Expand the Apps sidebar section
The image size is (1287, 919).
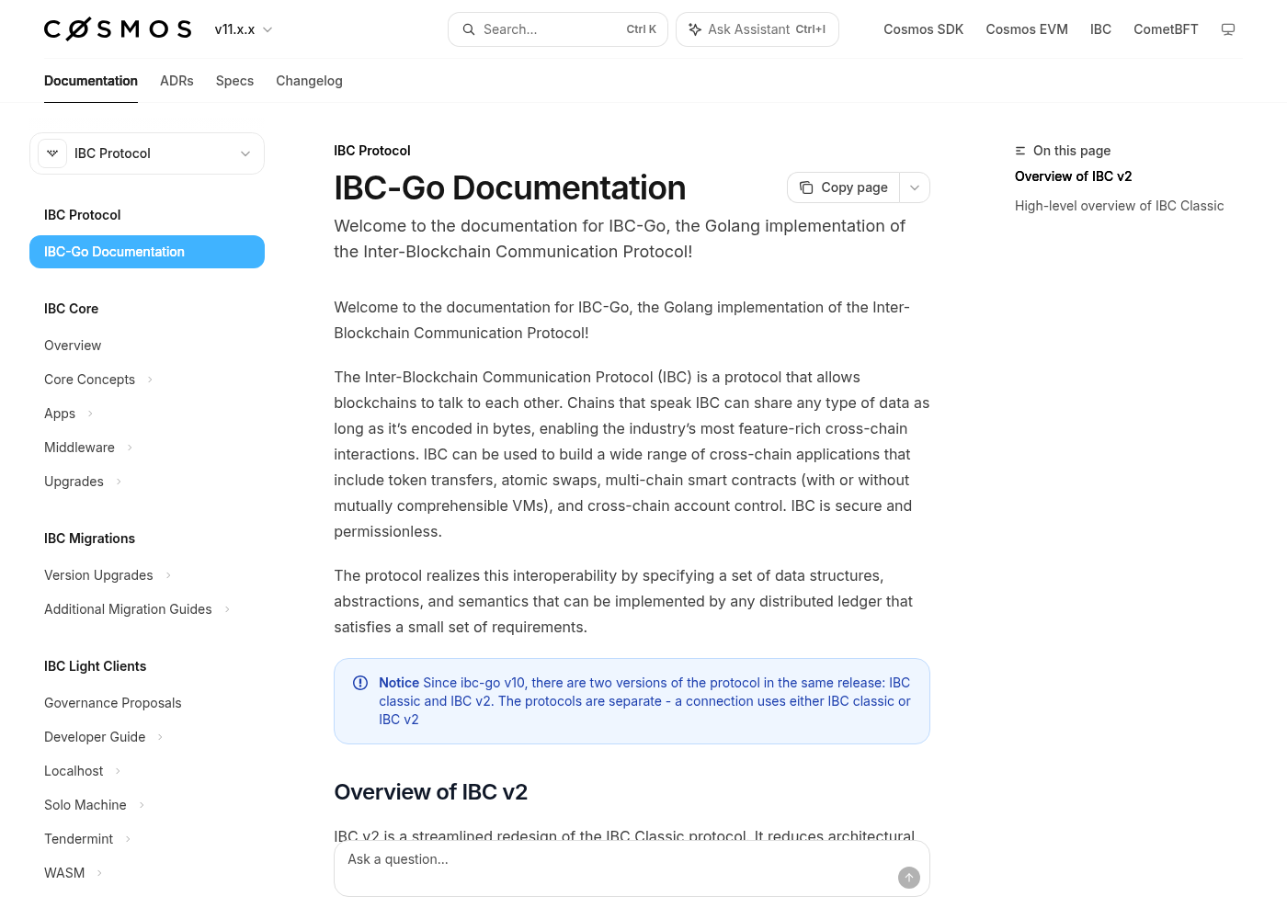tap(90, 414)
